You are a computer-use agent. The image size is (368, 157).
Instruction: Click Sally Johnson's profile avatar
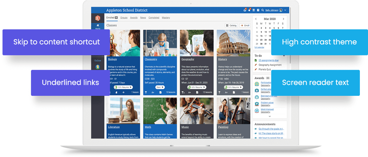(281, 10)
